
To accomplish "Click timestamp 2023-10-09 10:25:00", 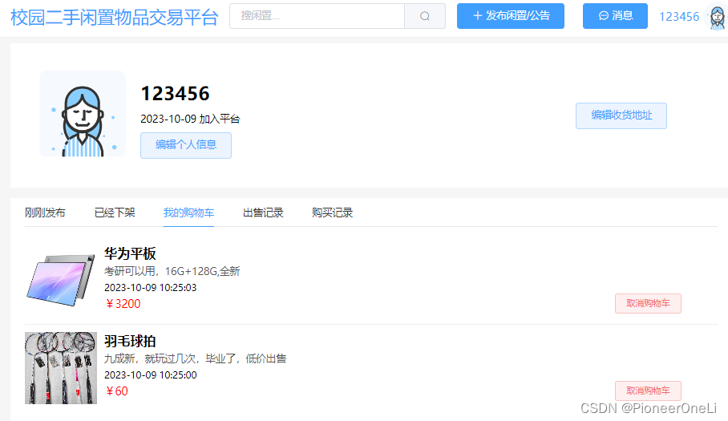I will (x=151, y=374).
